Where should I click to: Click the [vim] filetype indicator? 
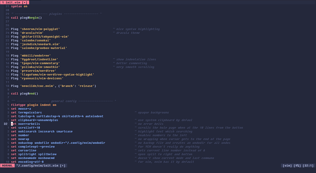click(x=287, y=165)
